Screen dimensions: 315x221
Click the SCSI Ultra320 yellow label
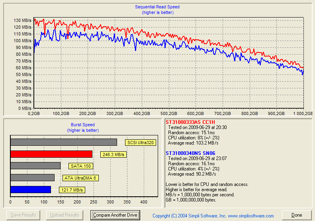pyautogui.click(x=140, y=143)
